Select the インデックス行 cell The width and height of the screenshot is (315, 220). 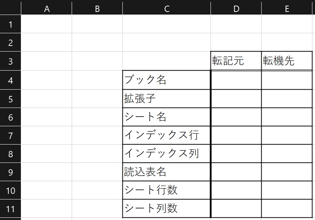[x=166, y=135]
